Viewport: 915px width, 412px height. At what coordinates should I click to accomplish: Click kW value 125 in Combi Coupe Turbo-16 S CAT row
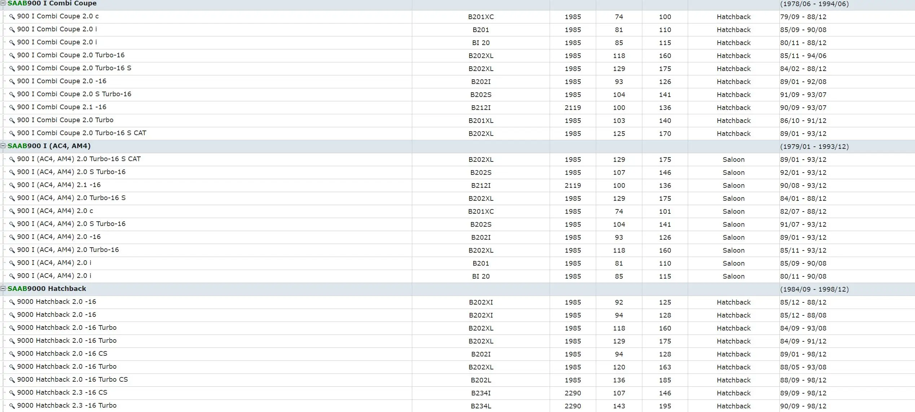[x=619, y=134]
